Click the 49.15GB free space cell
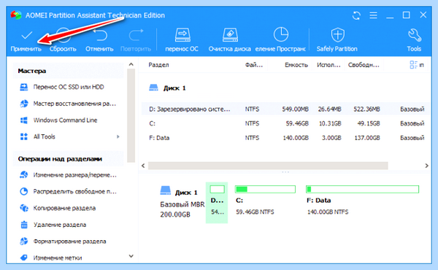This screenshot has height=270, width=438. 369,123
